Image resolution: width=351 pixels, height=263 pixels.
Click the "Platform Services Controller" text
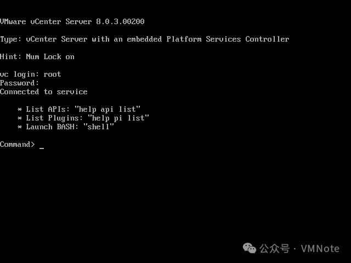point(228,39)
